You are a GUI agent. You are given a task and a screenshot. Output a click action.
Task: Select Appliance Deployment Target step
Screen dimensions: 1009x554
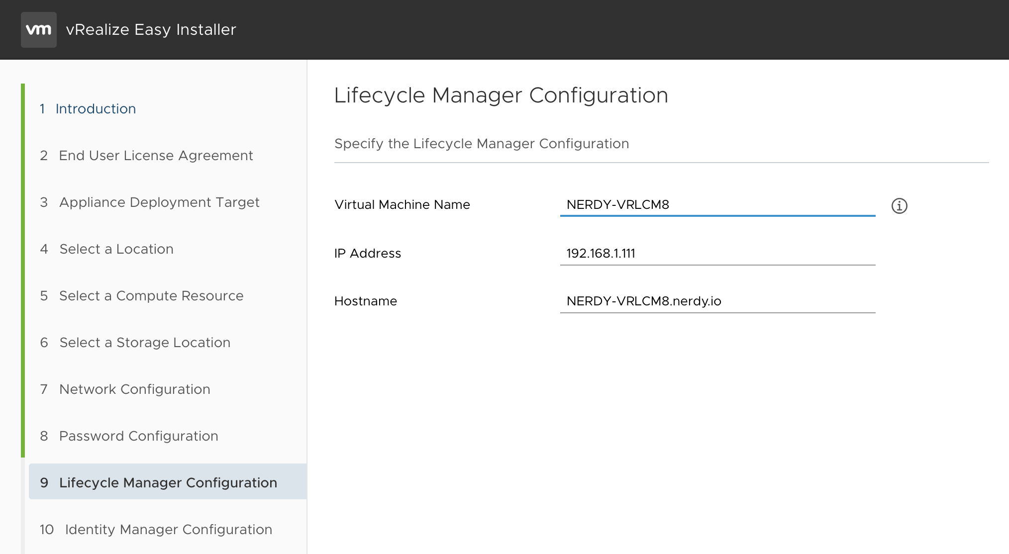149,202
